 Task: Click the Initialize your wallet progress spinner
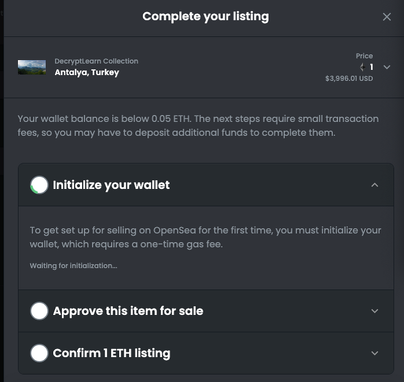(39, 185)
